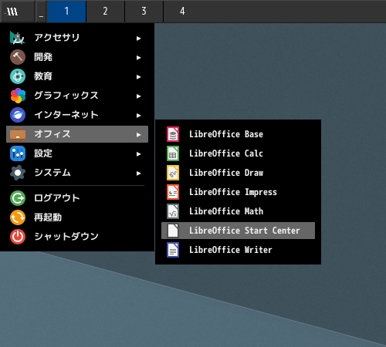The height and width of the screenshot is (347, 386).
Task: Click the オフィス briefcase icon
Action: click(18, 134)
